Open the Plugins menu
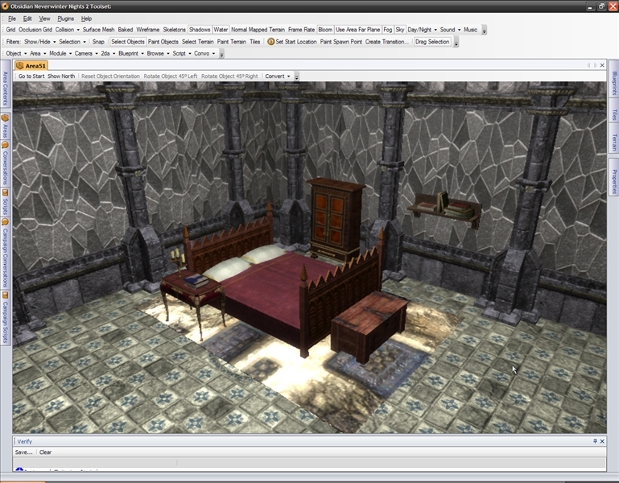Image resolution: width=619 pixels, height=483 pixels. click(x=66, y=18)
